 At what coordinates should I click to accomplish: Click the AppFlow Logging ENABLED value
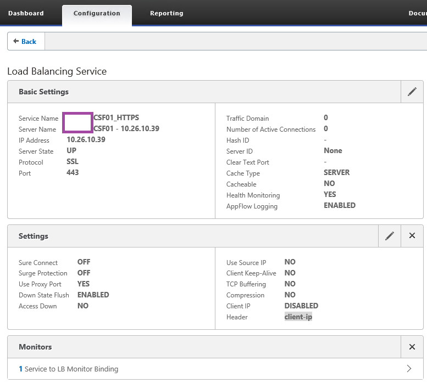pyautogui.click(x=339, y=205)
